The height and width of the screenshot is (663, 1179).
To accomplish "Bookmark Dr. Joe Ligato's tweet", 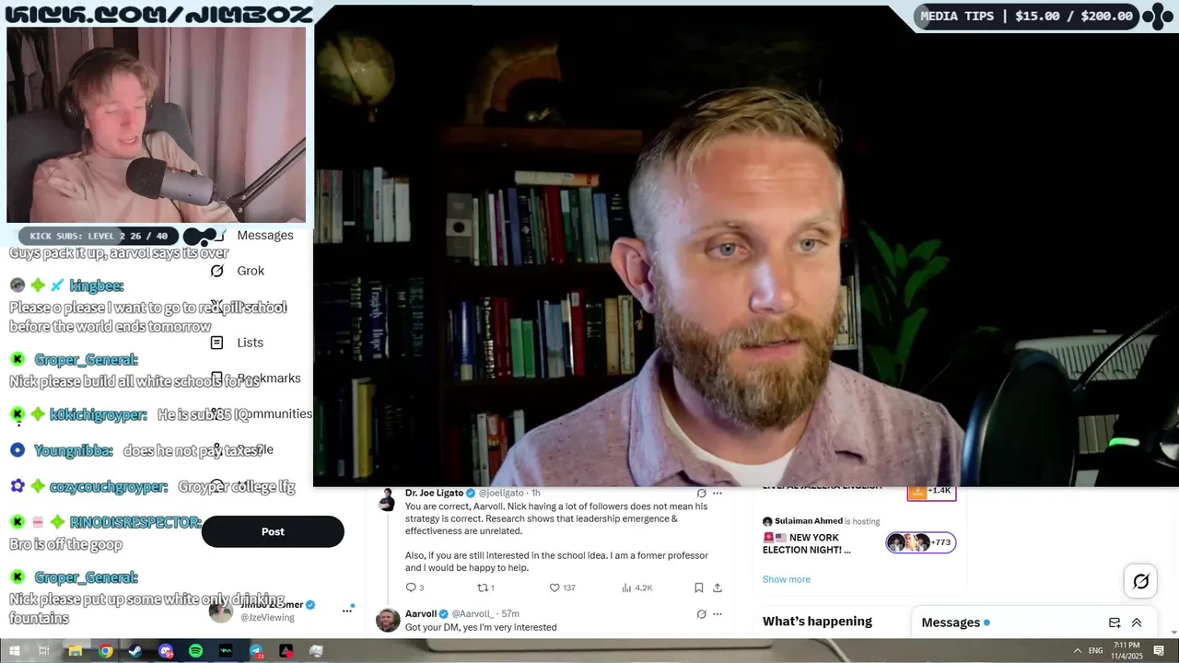I will click(x=699, y=587).
